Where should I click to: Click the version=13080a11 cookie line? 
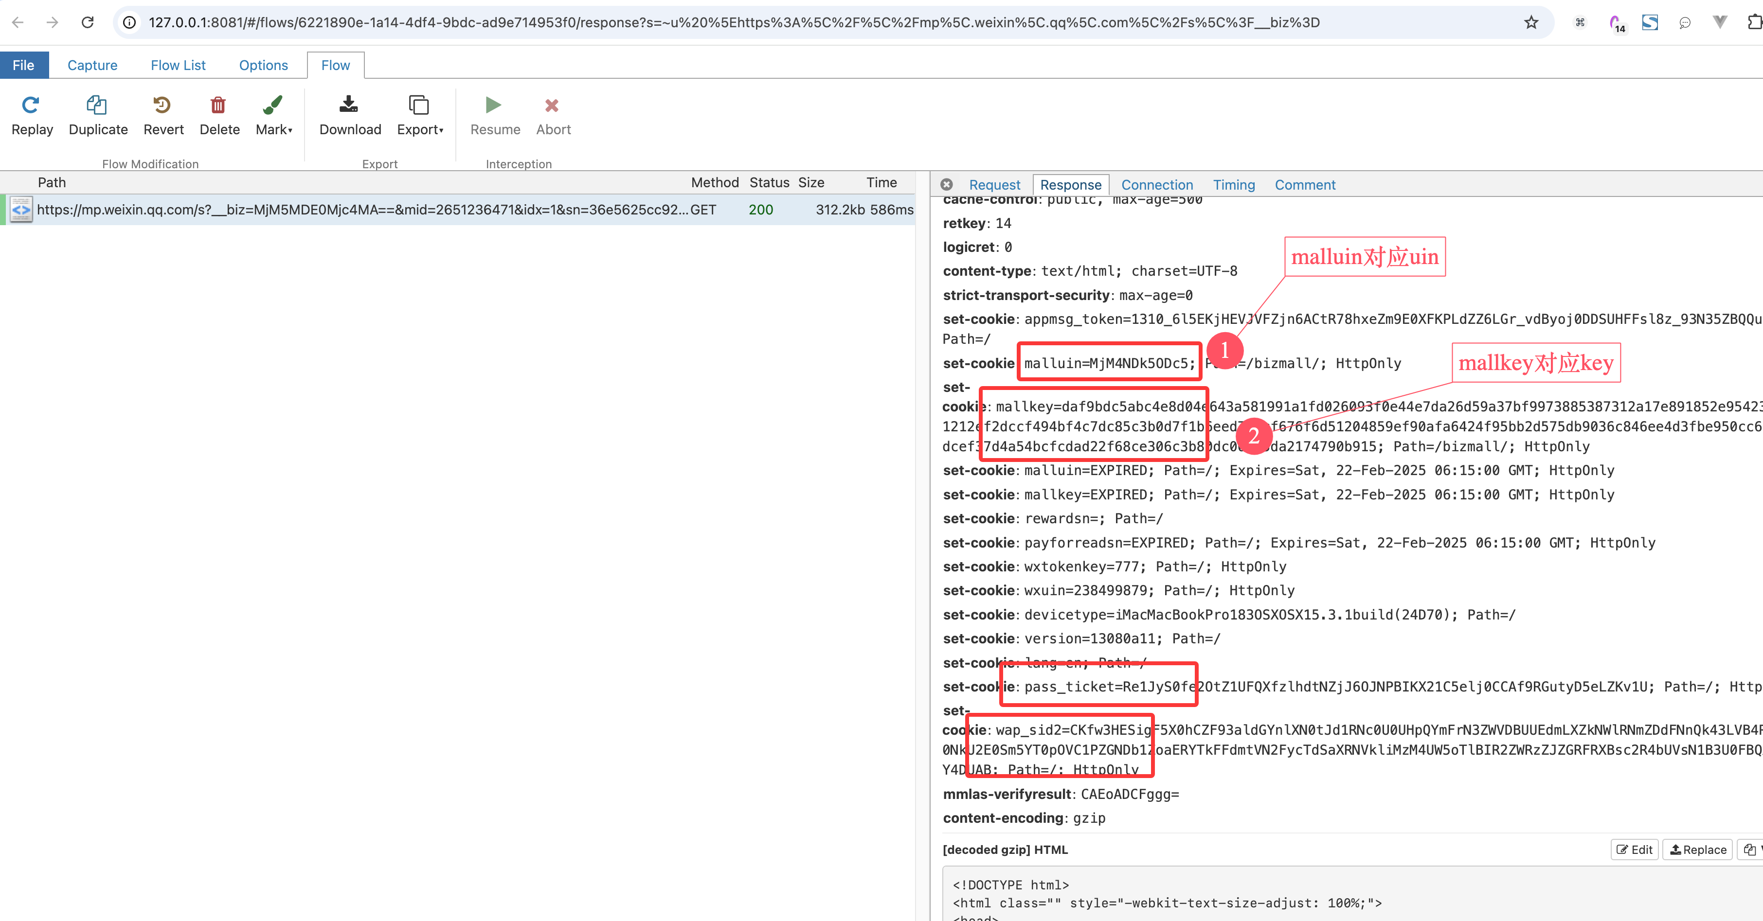tap(1081, 639)
